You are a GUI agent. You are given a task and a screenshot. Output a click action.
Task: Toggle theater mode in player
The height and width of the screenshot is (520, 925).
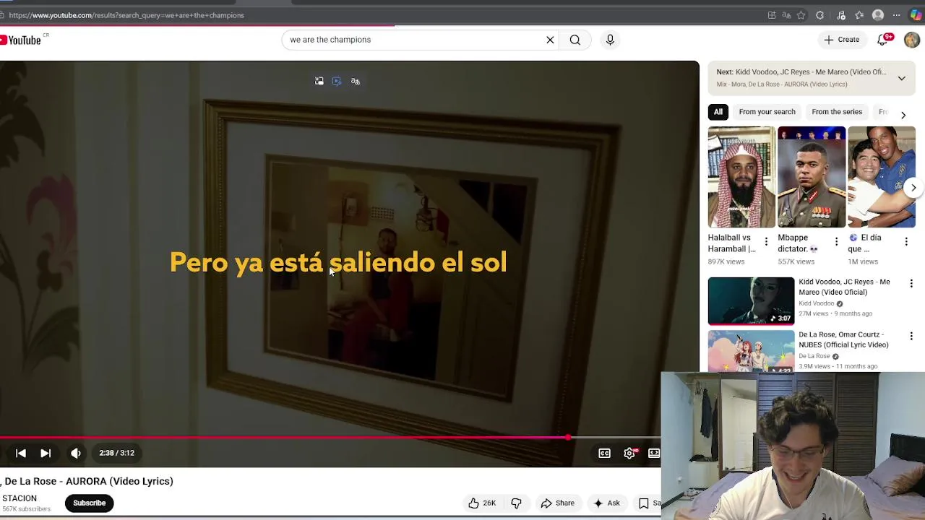pos(653,453)
